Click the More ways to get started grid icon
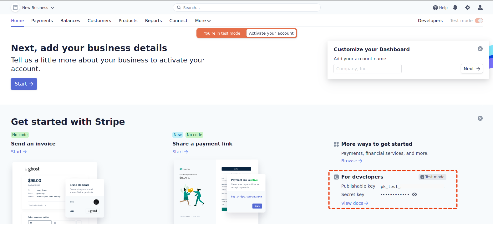This screenshot has width=493, height=236. coord(336,144)
